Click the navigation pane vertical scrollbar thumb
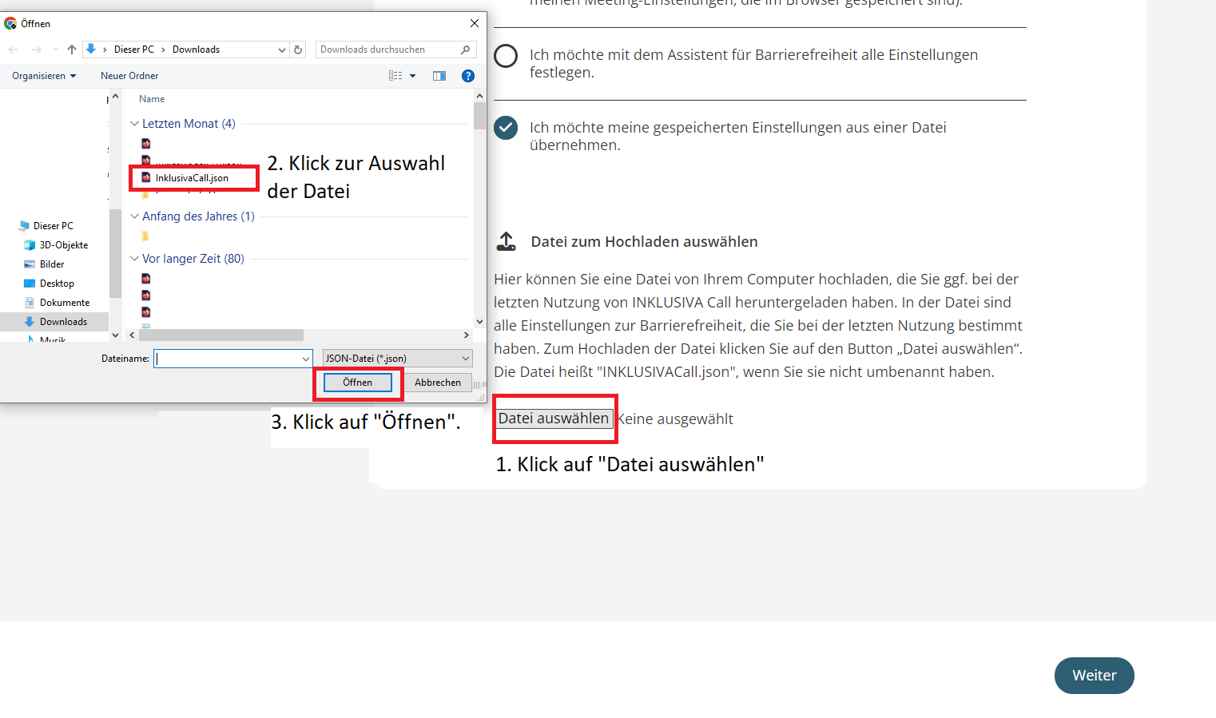Viewport: 1216px width, 718px height. [115, 252]
